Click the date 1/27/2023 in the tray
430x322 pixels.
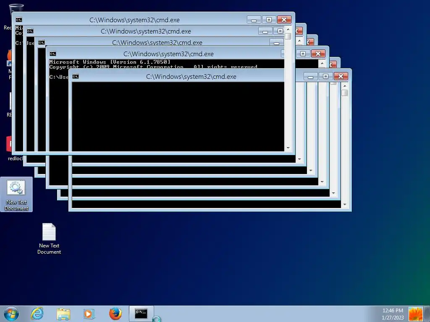(x=393, y=318)
